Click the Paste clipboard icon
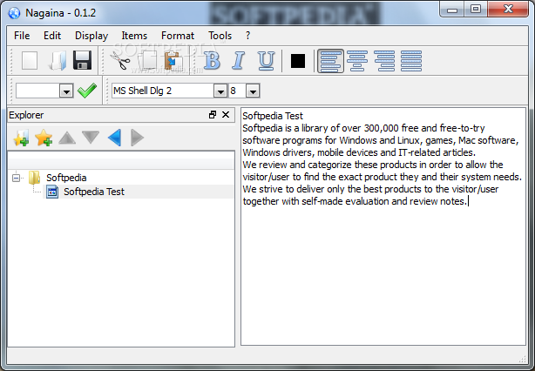 (173, 61)
